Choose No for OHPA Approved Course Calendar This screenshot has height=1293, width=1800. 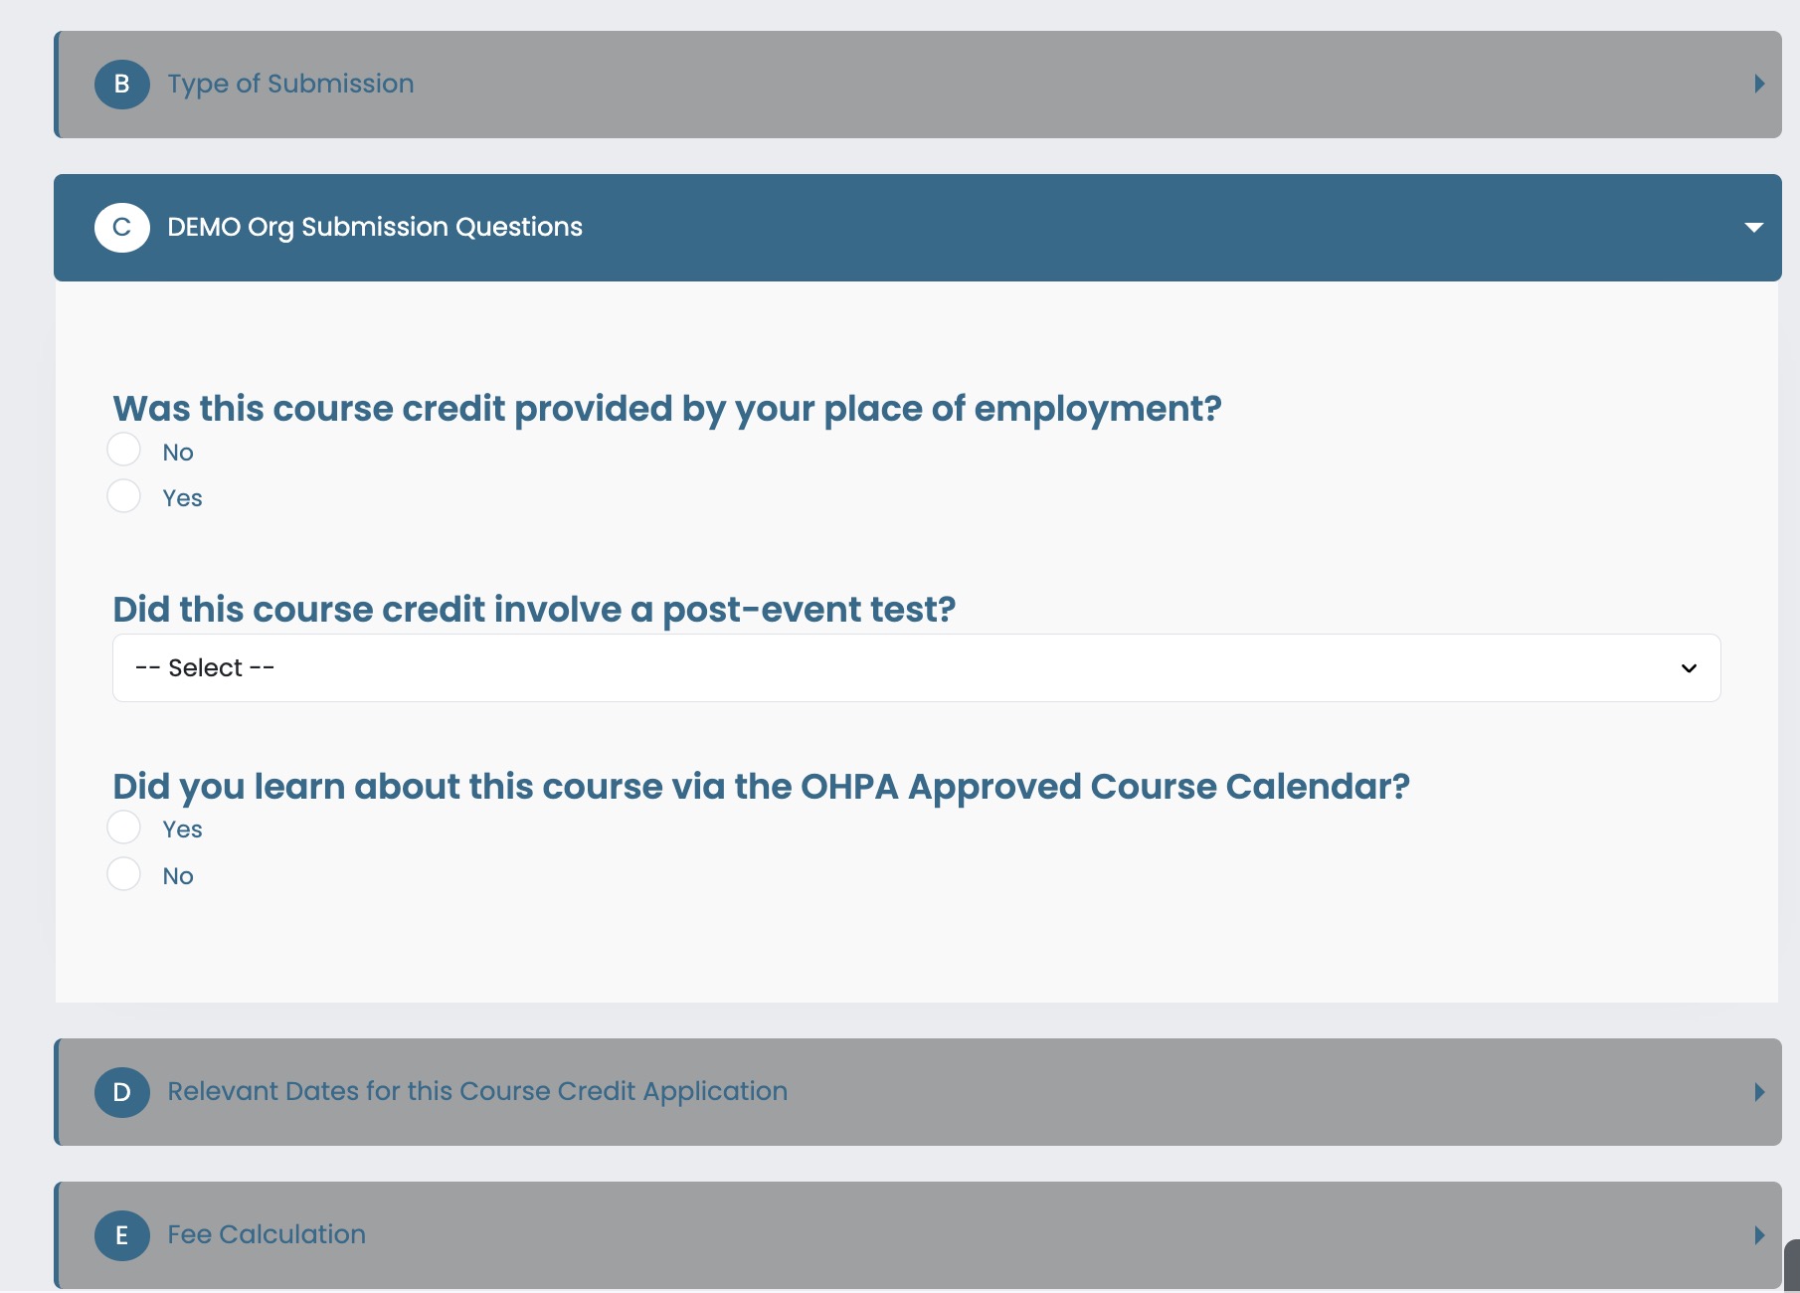[123, 873]
